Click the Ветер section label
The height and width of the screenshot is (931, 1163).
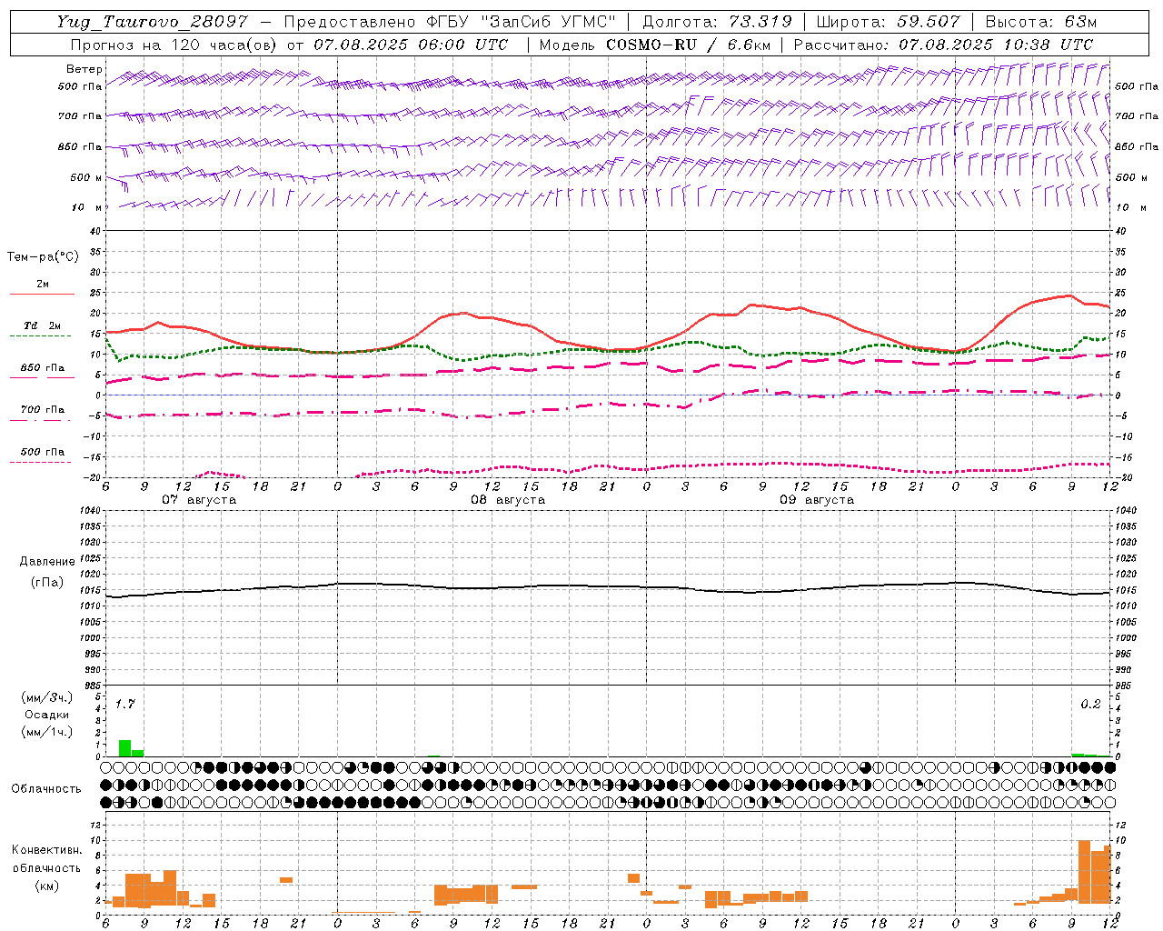84,69
